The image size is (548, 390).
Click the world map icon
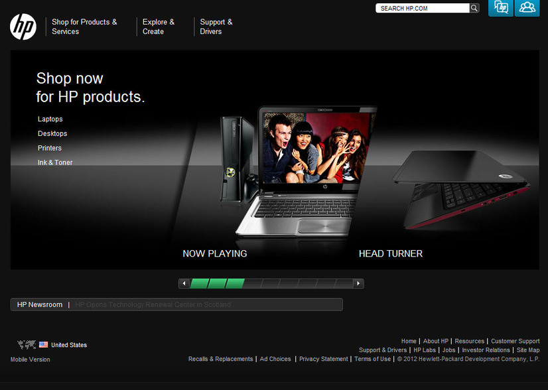[x=27, y=345]
